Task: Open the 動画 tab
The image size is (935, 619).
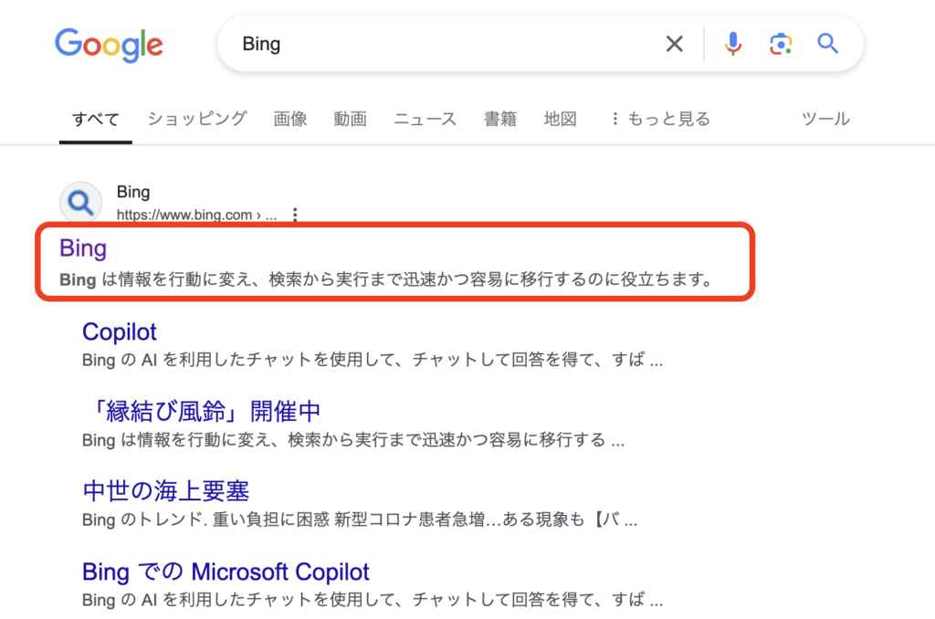Action: (x=351, y=119)
